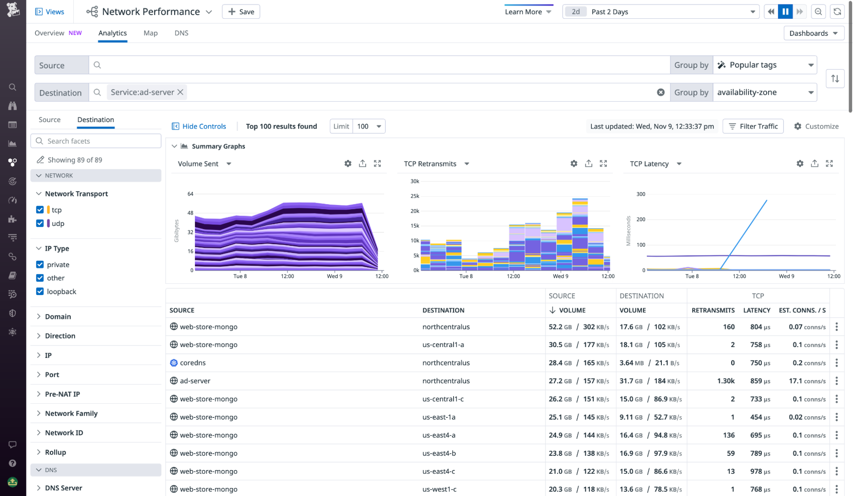
Task: Export the TCP Retransmits graph
Action: pos(588,163)
